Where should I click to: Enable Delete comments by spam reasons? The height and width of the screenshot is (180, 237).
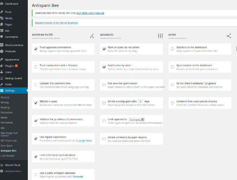[x=104, y=139]
